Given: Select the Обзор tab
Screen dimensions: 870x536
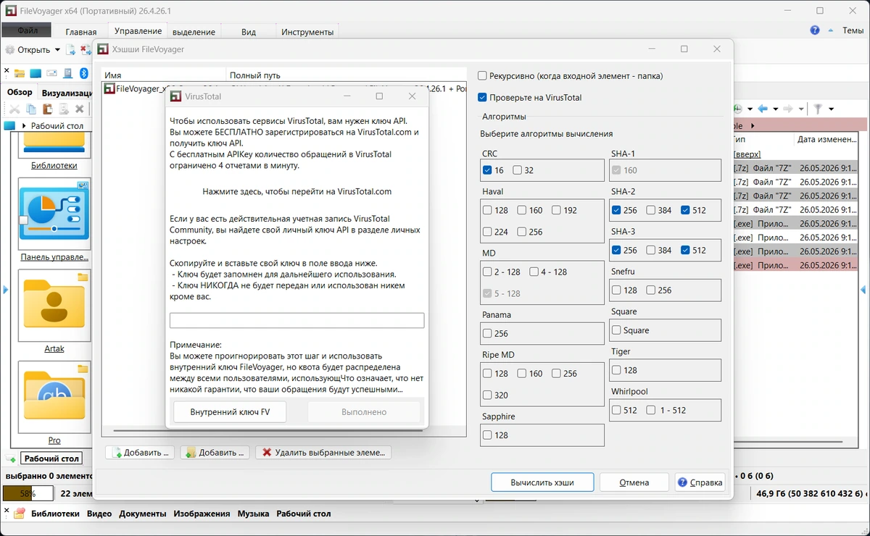Looking at the screenshot, I should coord(20,92).
